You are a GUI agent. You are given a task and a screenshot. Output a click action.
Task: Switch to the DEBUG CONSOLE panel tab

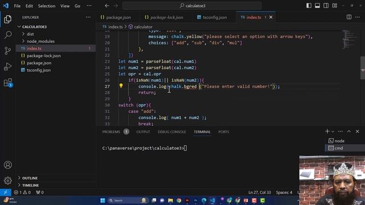coord(172,132)
